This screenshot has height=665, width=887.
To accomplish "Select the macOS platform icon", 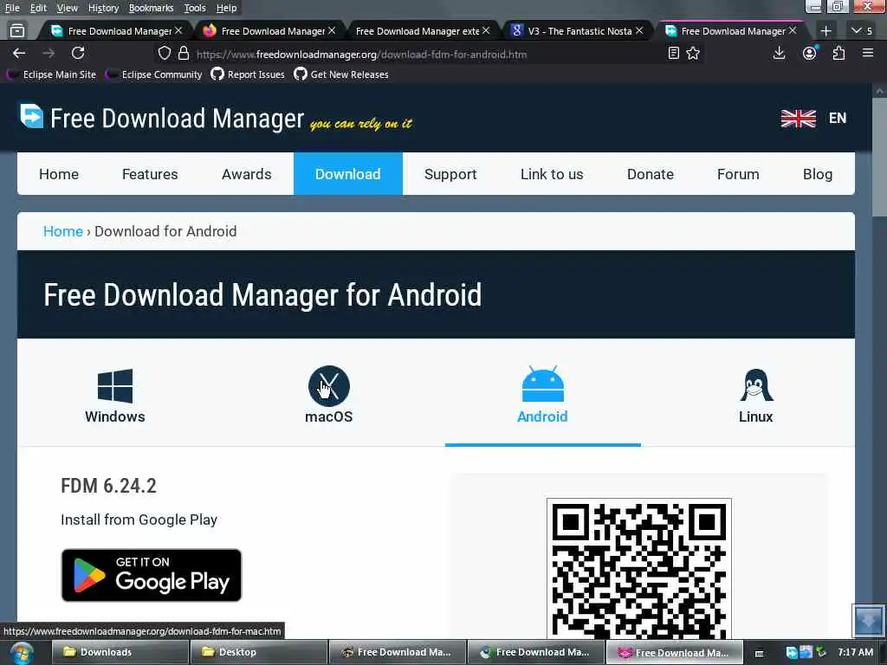I will tap(328, 386).
